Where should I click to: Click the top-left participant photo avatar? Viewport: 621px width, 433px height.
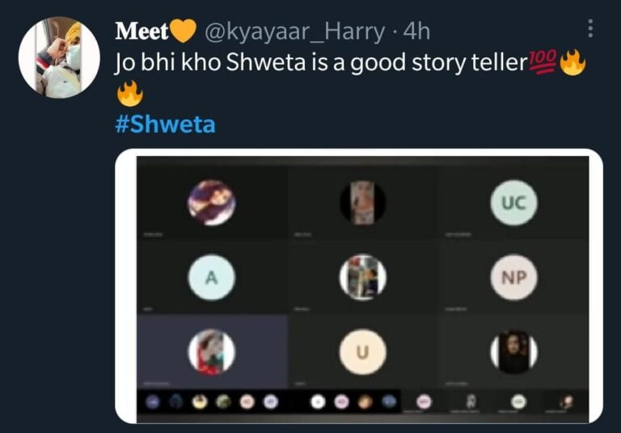point(212,202)
